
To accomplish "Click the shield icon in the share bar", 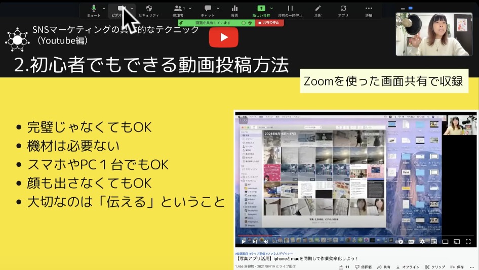I will coord(250,23).
